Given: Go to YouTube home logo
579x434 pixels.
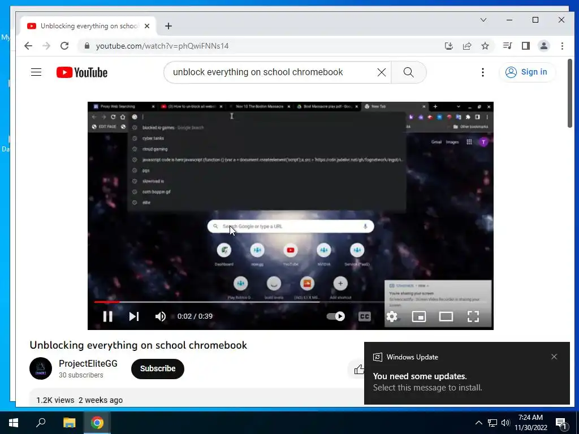Looking at the screenshot, I should click(x=82, y=72).
